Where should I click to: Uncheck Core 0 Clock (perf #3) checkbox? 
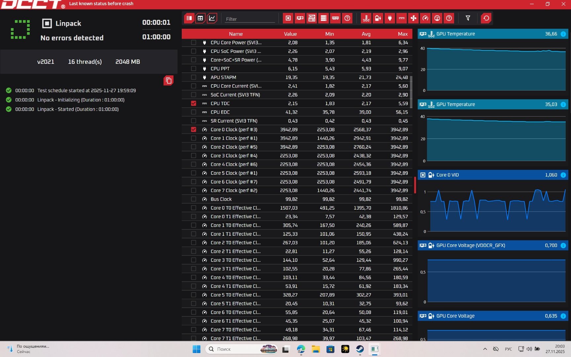click(194, 130)
